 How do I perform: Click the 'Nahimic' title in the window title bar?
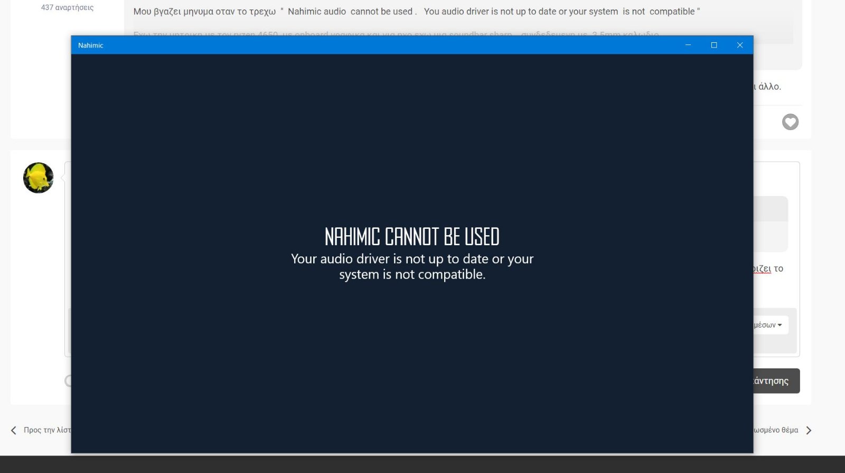click(91, 45)
